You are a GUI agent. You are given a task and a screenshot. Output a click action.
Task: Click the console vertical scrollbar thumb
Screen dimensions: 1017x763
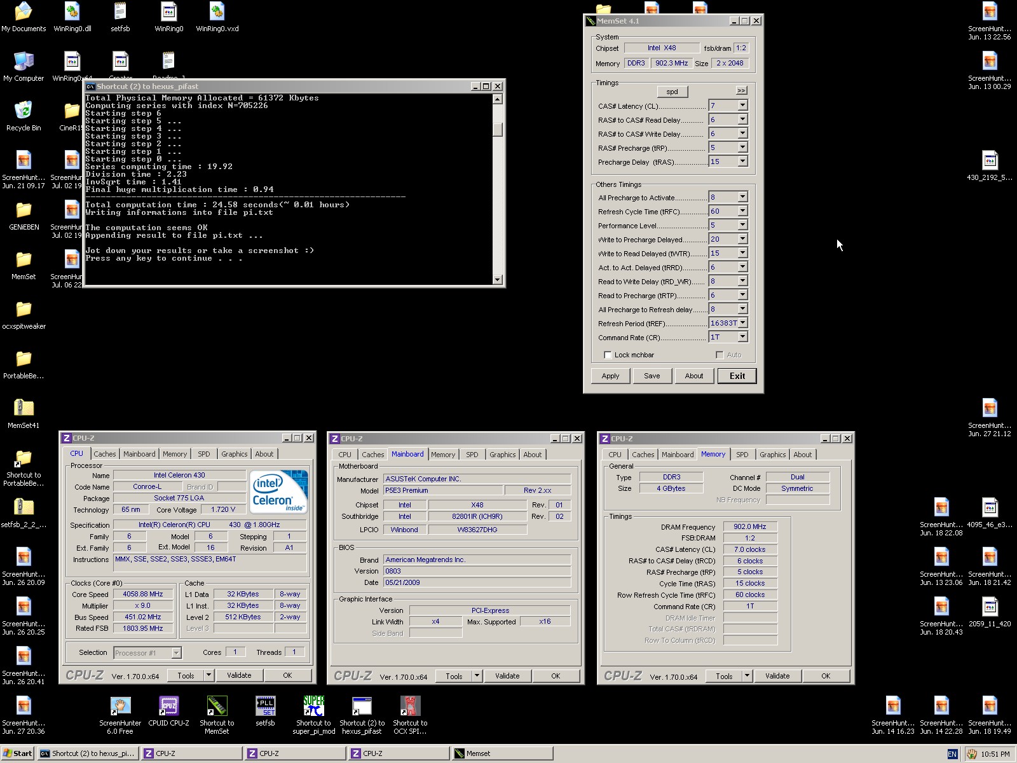498,129
